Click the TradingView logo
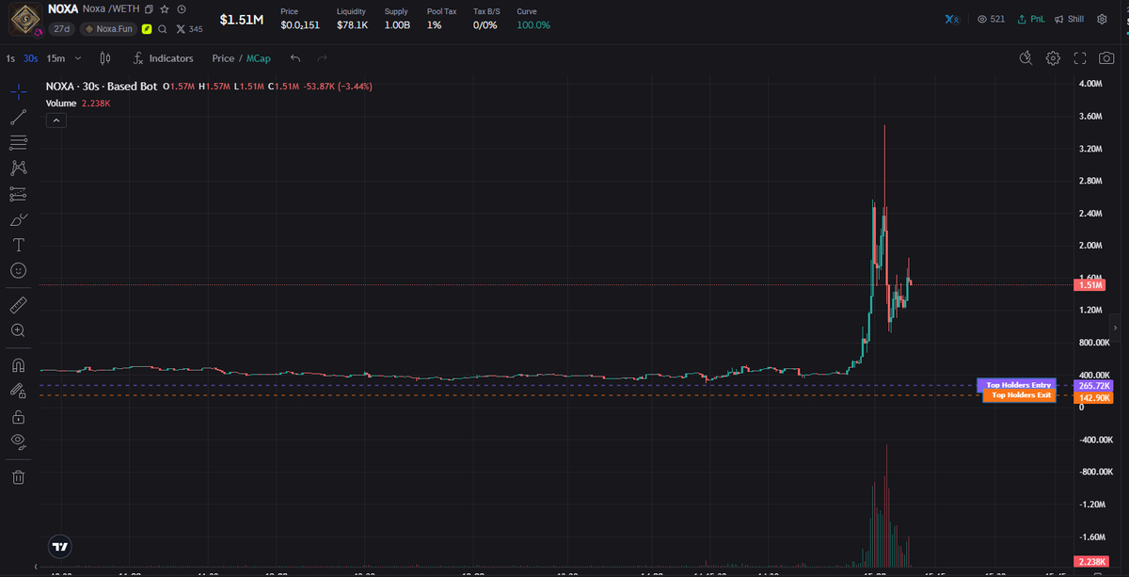This screenshot has width=1129, height=577. coord(59,546)
